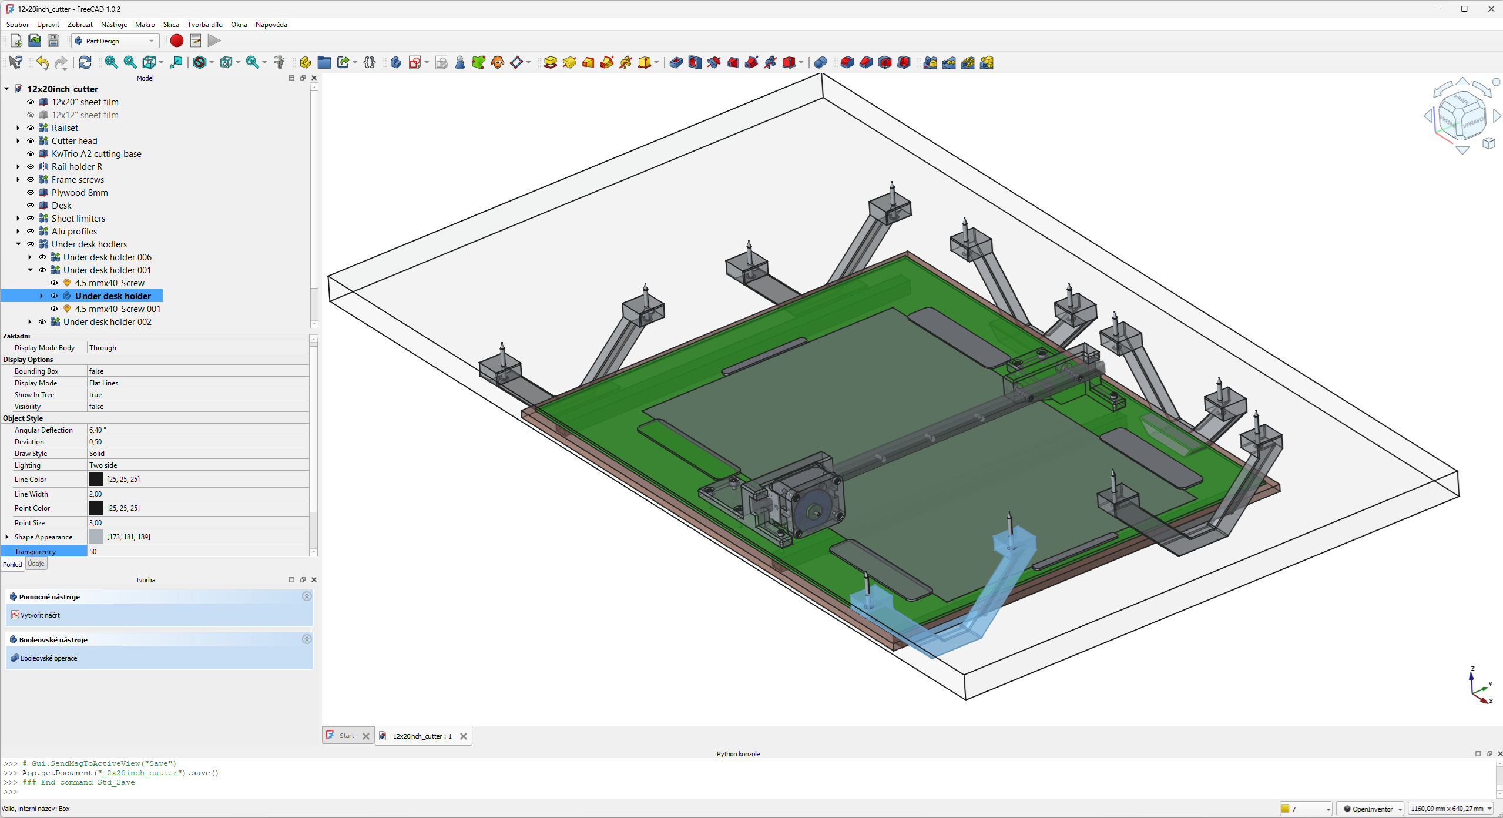Click the Booleovské operace task link
The image size is (1503, 818).
[x=48, y=658]
